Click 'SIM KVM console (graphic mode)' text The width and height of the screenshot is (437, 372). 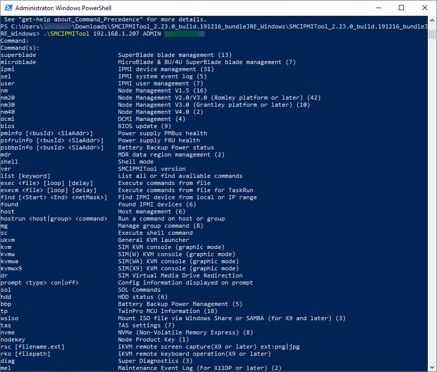[x=171, y=247]
